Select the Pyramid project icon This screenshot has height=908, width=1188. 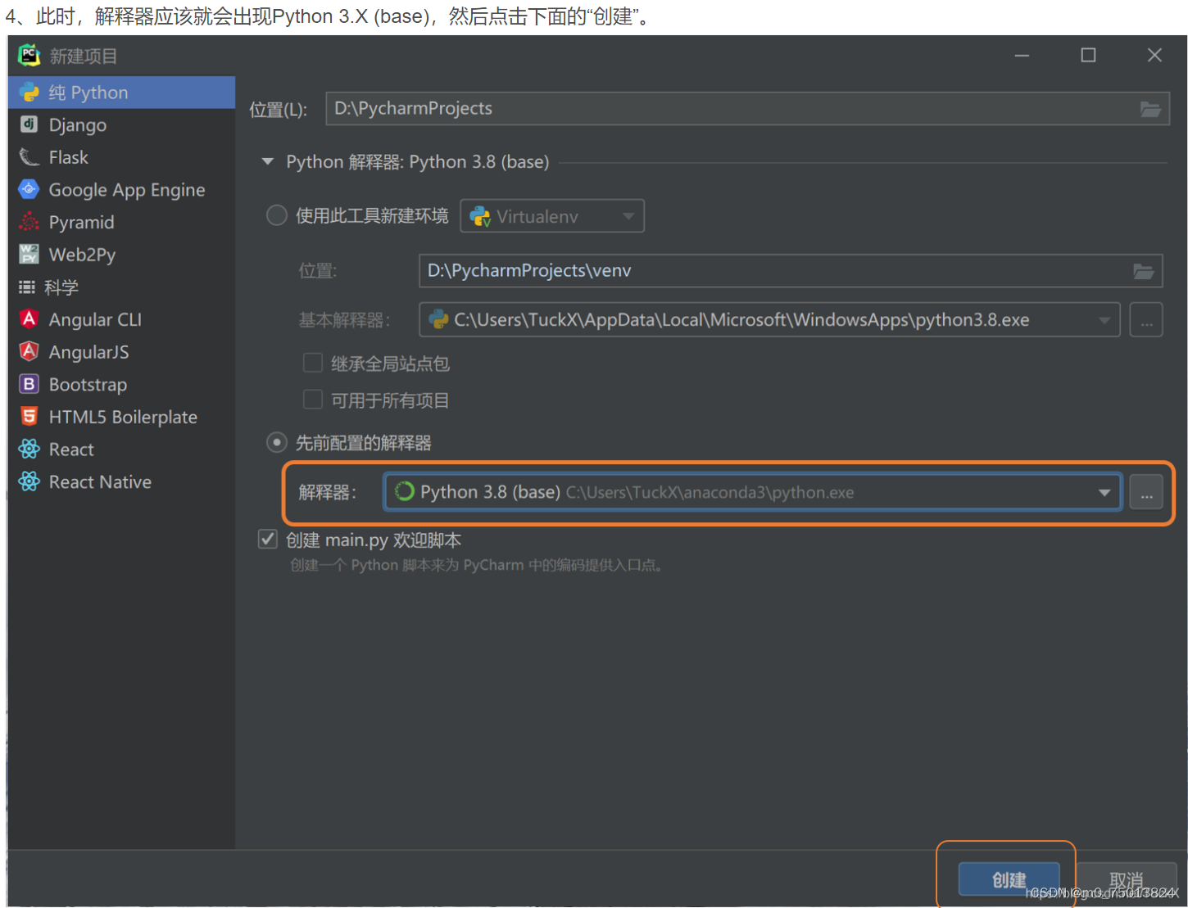(x=30, y=222)
